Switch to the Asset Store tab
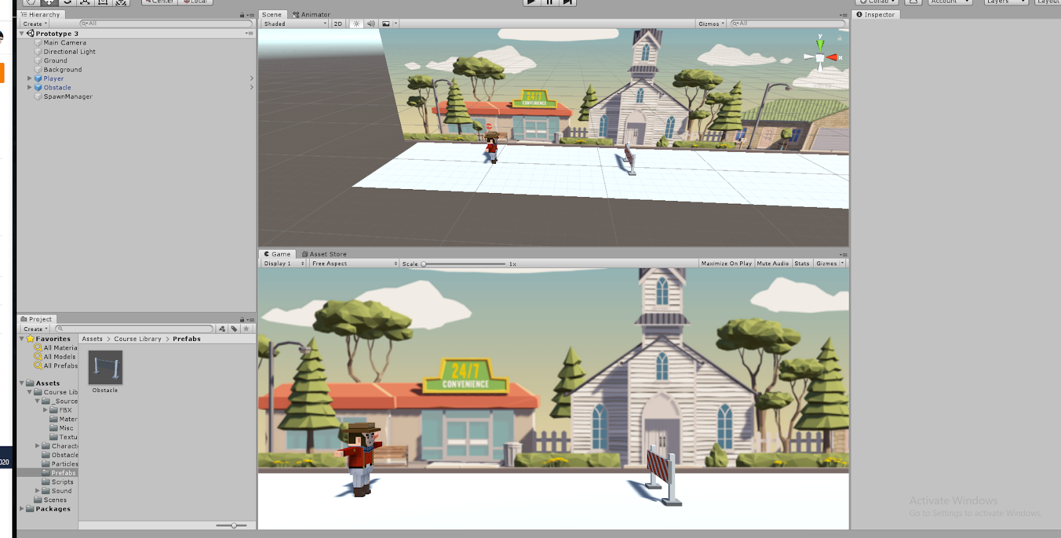Viewport: 1061px width, 538px height. (x=324, y=253)
